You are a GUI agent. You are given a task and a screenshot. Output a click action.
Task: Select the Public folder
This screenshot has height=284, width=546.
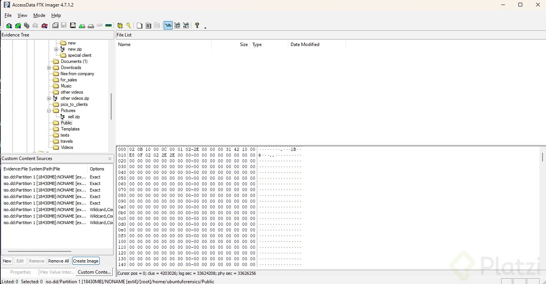pos(66,123)
